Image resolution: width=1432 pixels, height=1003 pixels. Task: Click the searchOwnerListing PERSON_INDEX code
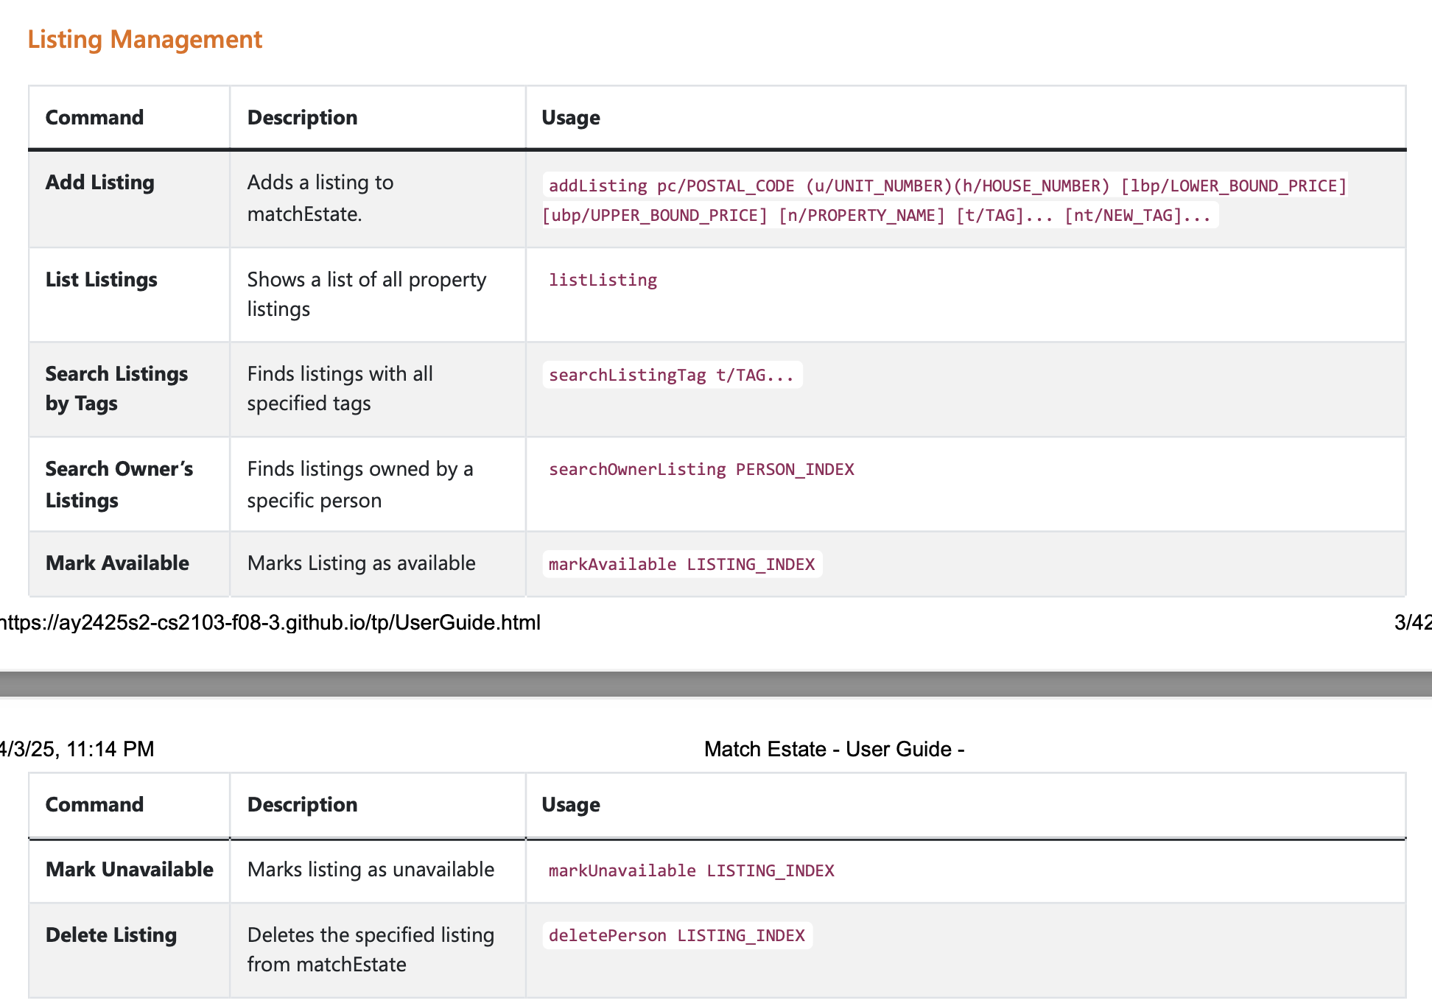(701, 469)
